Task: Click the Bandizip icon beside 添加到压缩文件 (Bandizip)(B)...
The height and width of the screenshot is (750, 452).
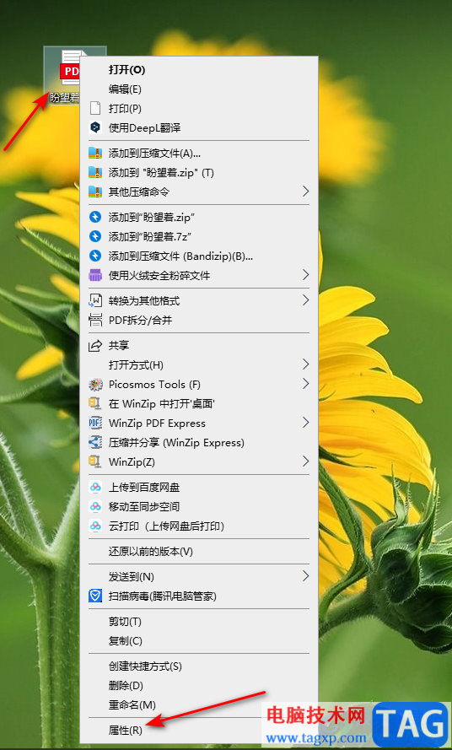Action: pos(95,256)
